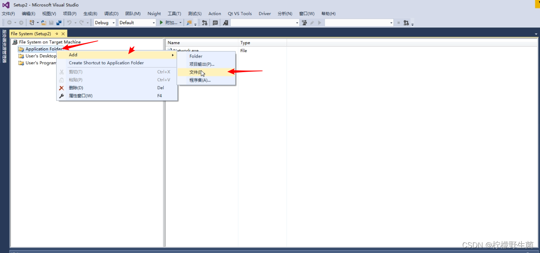Click the User's Desktop folder icon
The image size is (540, 253).
pos(21,56)
